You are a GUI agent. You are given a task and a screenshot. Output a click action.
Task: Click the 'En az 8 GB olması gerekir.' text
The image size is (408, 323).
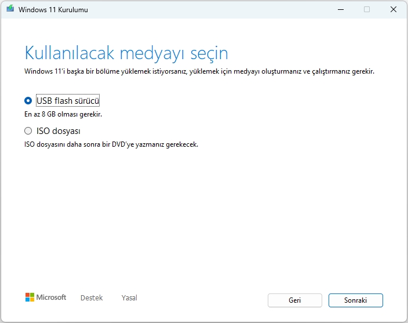coord(63,114)
